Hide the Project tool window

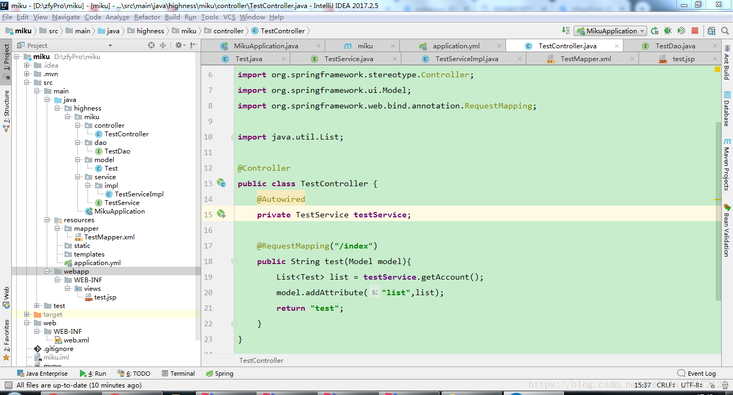tap(194, 45)
